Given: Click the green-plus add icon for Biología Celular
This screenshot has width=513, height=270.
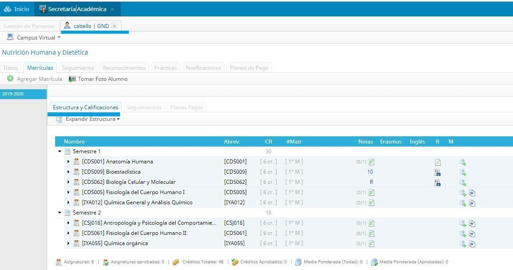Looking at the screenshot, I should (463, 183).
